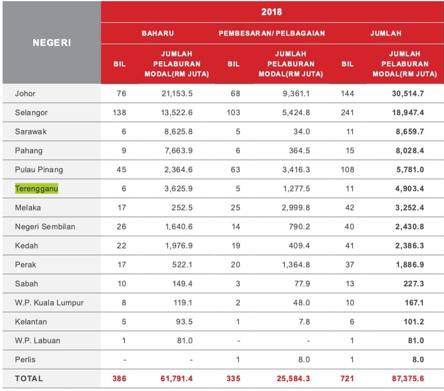444x391 pixels.
Task: Select the total project count 721
Action: point(347,378)
